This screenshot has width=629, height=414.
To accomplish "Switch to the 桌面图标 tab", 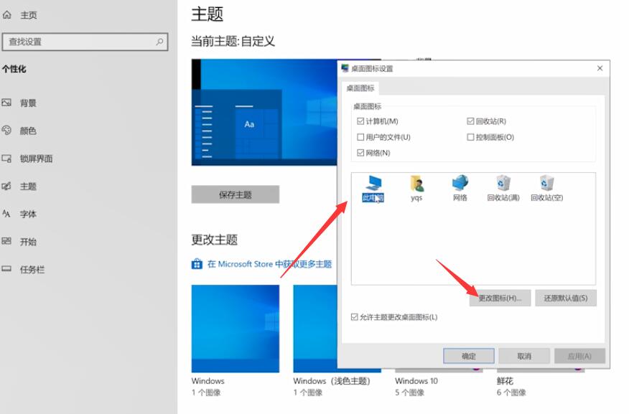I will coord(360,88).
